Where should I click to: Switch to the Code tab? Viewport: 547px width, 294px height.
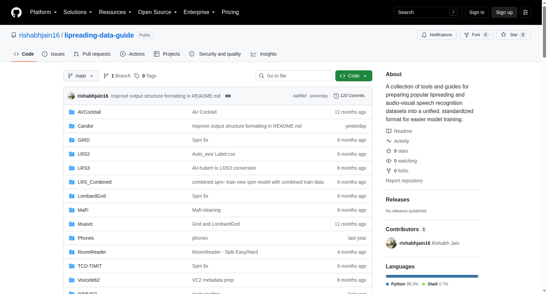(x=24, y=54)
